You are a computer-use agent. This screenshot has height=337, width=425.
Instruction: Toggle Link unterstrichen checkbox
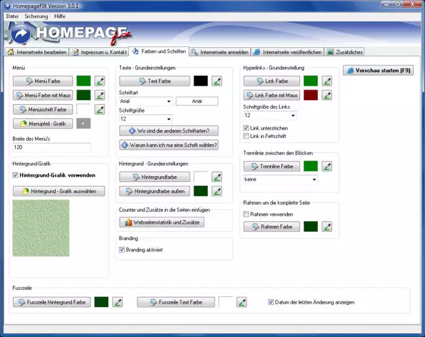(x=246, y=128)
